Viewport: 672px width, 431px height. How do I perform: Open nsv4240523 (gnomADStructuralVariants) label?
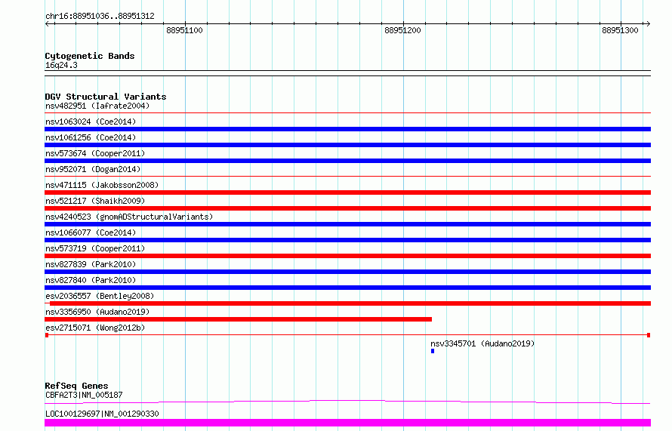point(129,217)
